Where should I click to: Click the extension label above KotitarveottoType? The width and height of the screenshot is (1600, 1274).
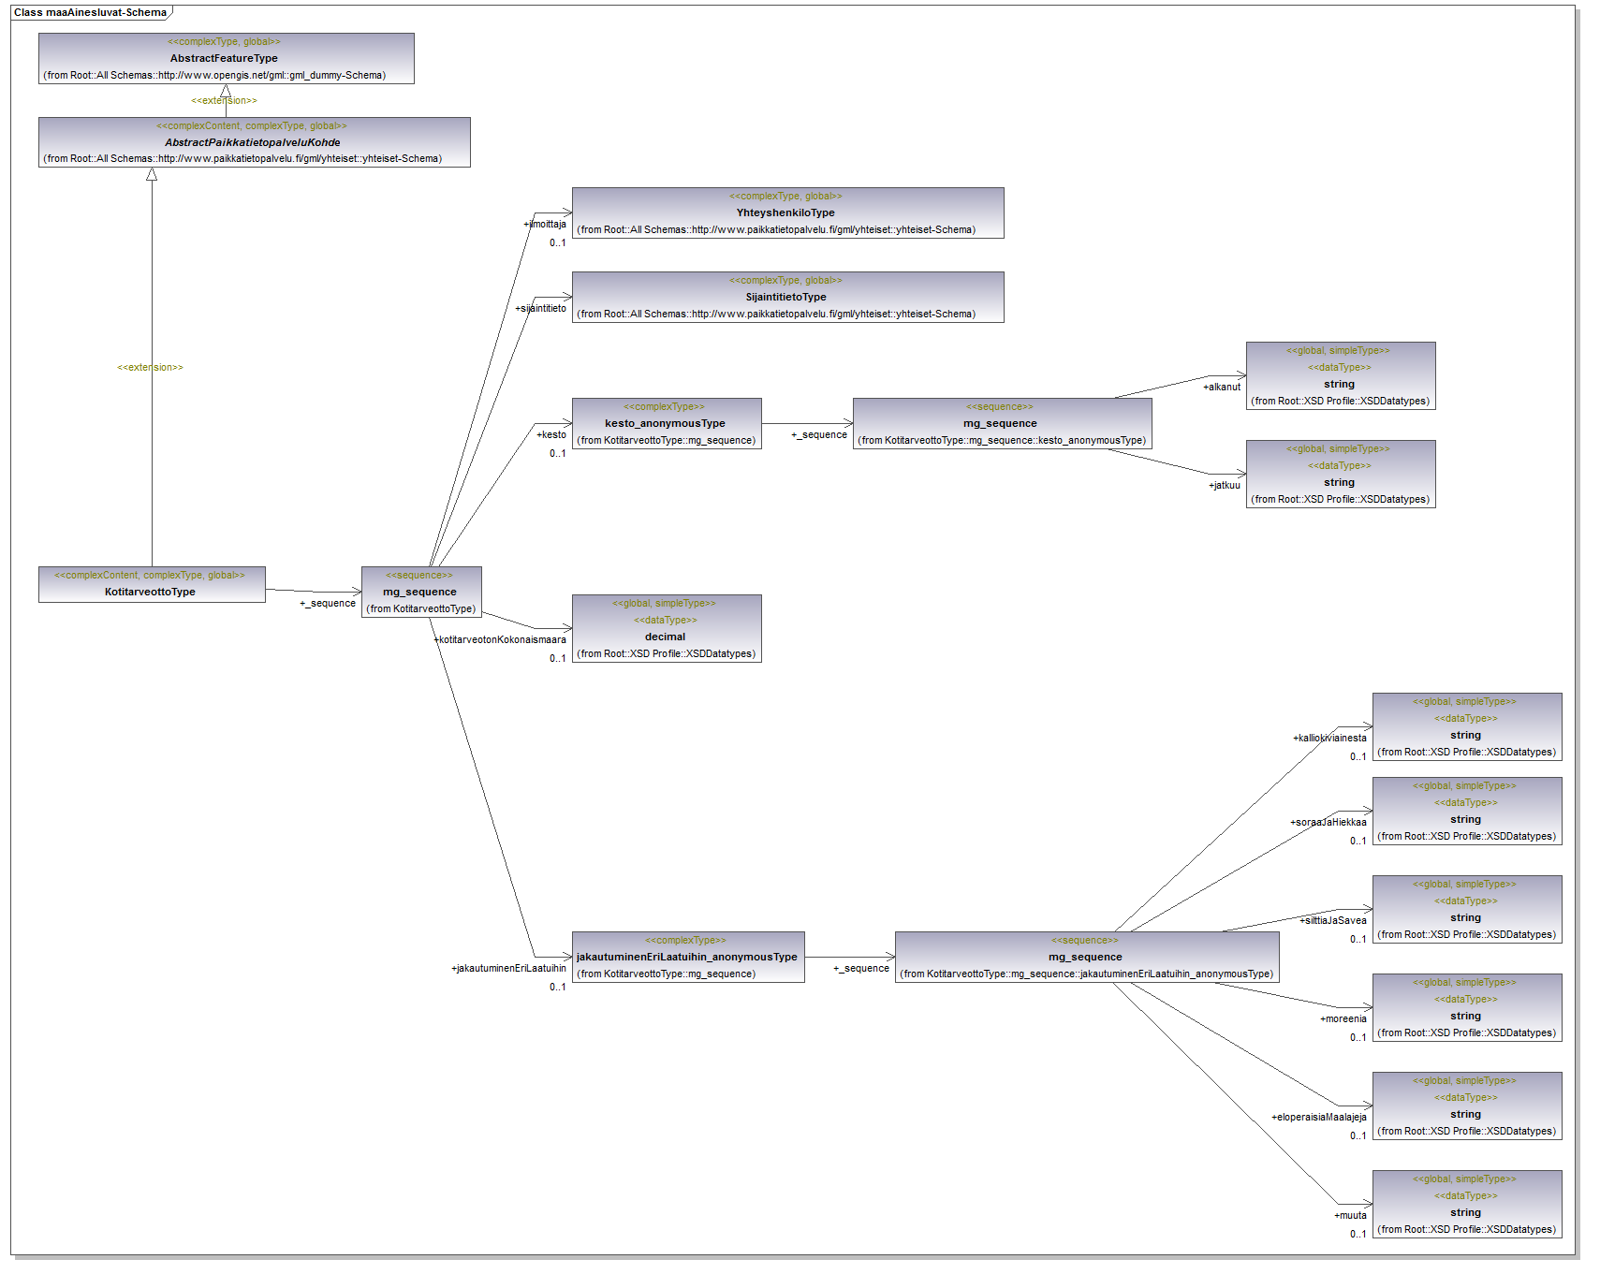(x=150, y=368)
